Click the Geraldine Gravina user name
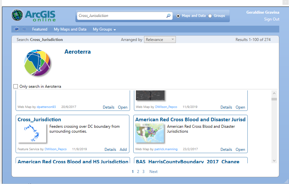 click(263, 12)
